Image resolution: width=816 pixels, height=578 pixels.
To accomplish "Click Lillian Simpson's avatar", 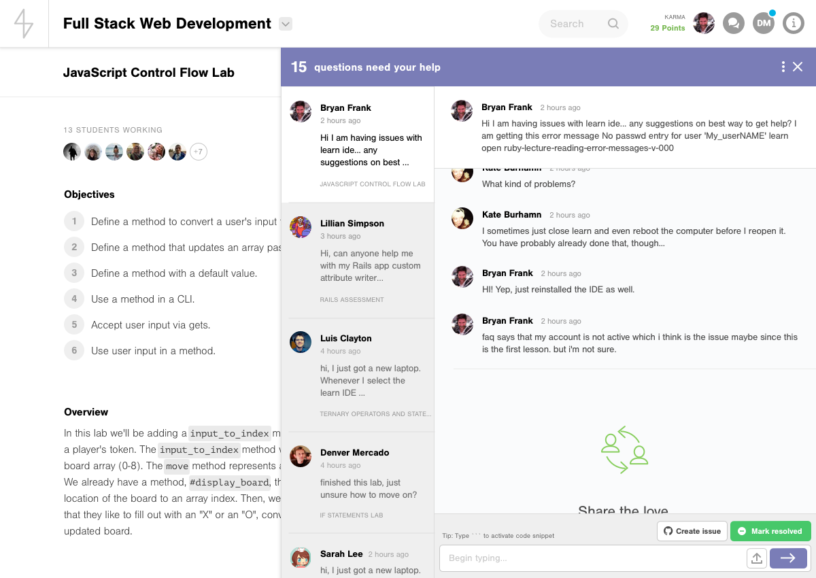I will [x=301, y=227].
